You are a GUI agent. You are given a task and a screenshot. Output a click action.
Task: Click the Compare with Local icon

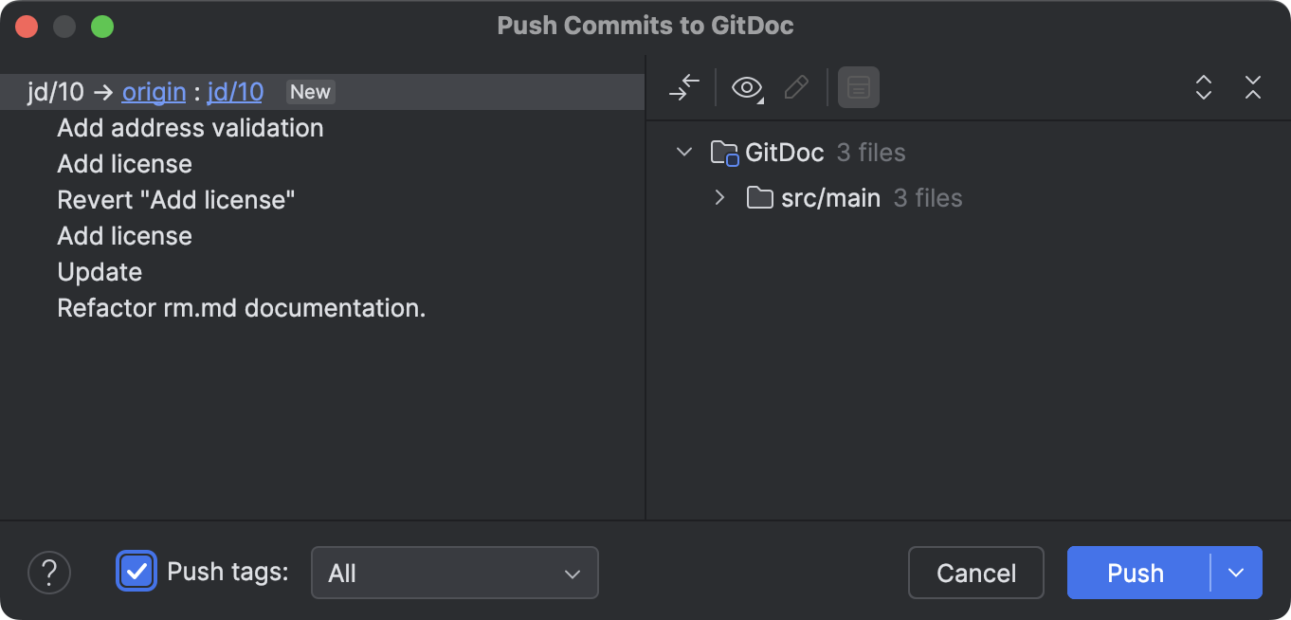pyautogui.click(x=684, y=87)
